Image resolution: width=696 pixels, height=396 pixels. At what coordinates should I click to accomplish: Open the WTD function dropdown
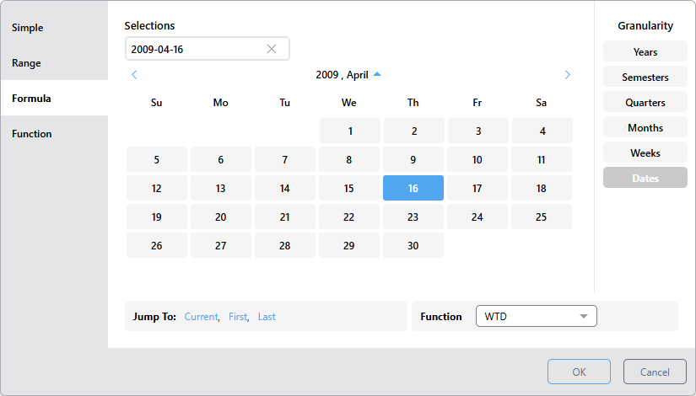coord(536,317)
